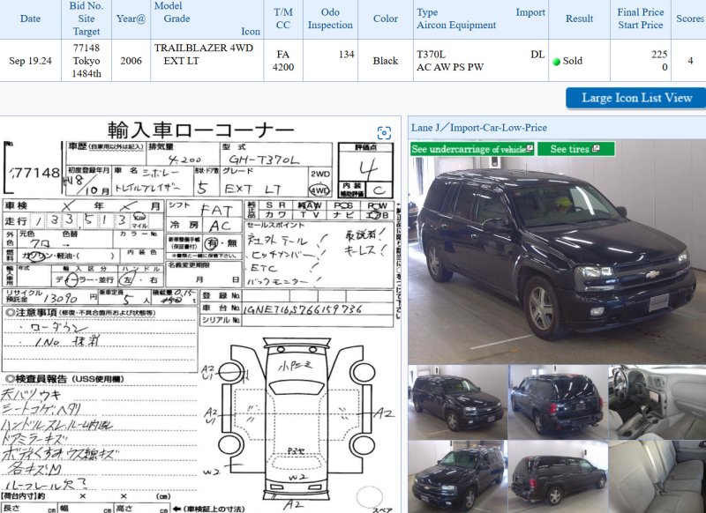706x513 pixels.
Task: Select the Result column header
Action: click(579, 19)
